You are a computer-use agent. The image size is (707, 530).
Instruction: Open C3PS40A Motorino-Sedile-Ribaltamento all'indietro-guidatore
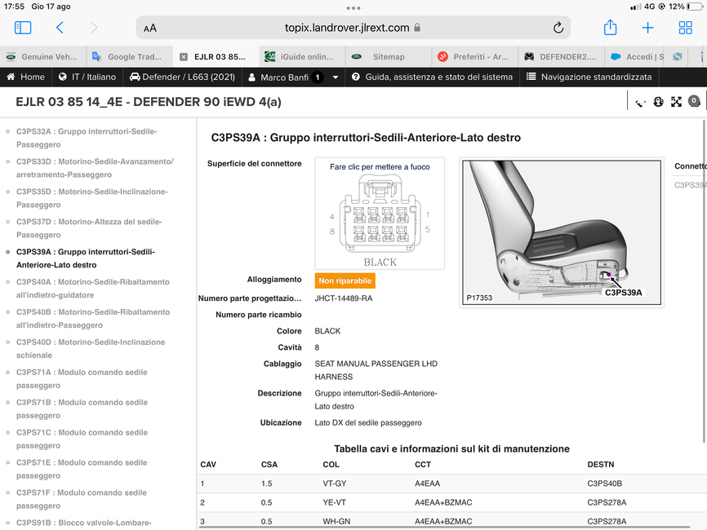93,289
